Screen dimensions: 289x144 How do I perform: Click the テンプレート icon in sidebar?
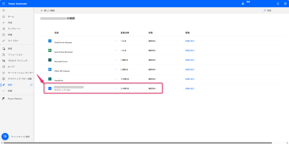[3, 29]
